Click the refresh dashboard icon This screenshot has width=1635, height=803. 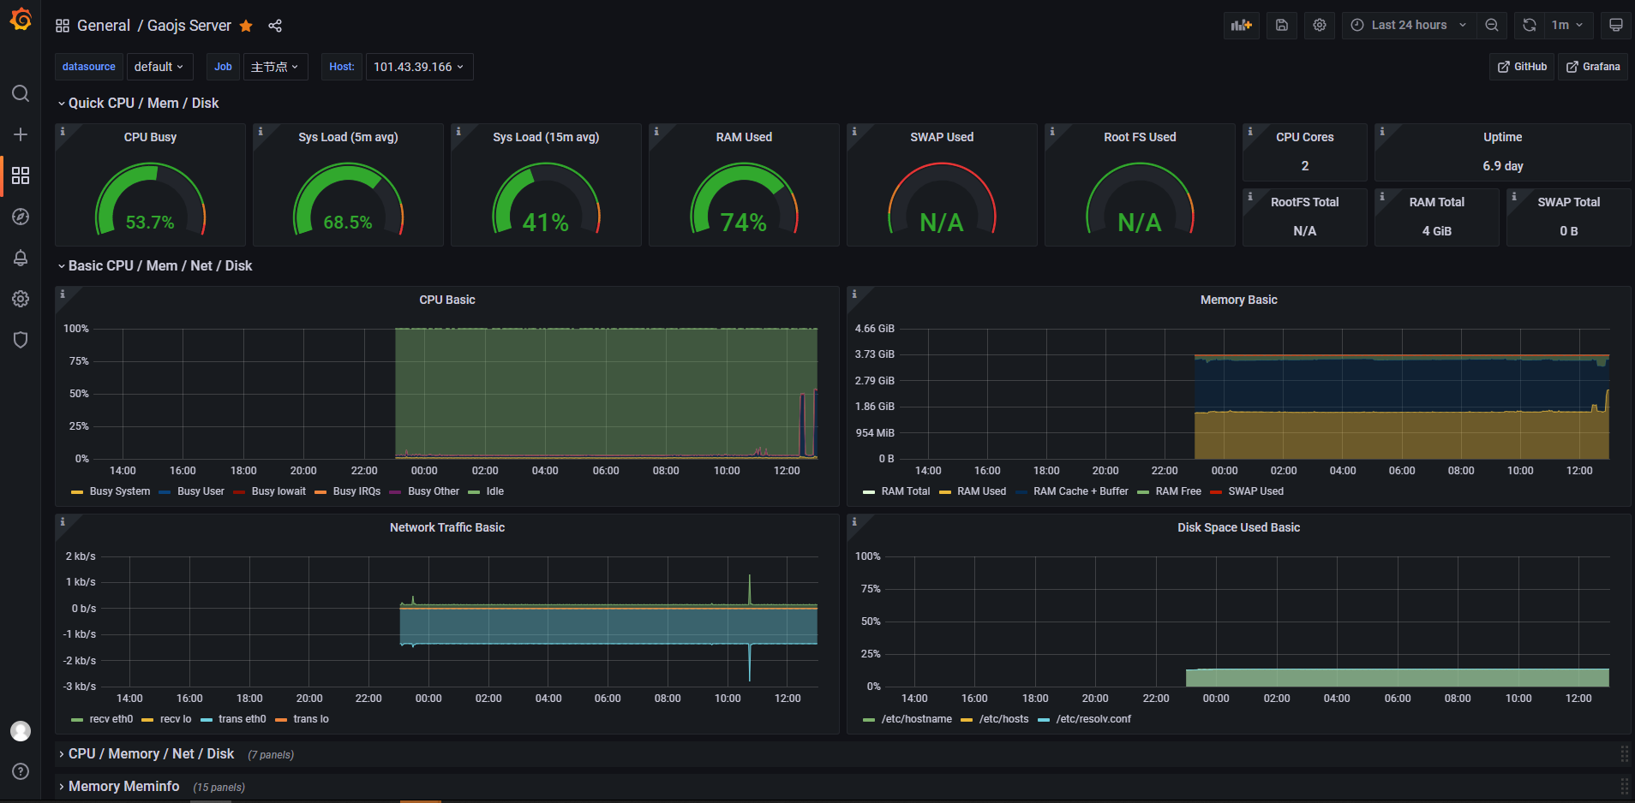coord(1530,25)
